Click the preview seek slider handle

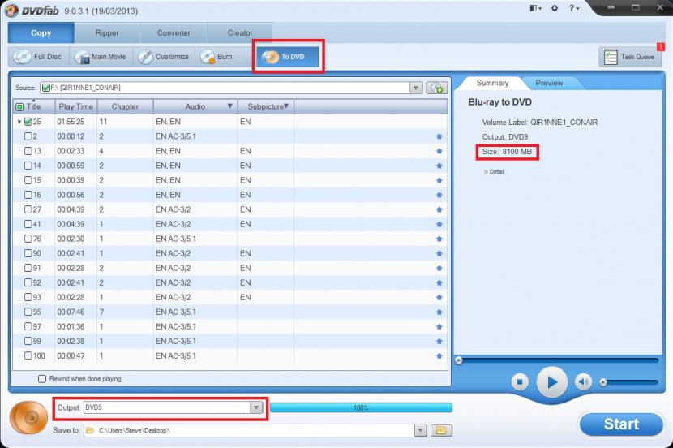(459, 360)
